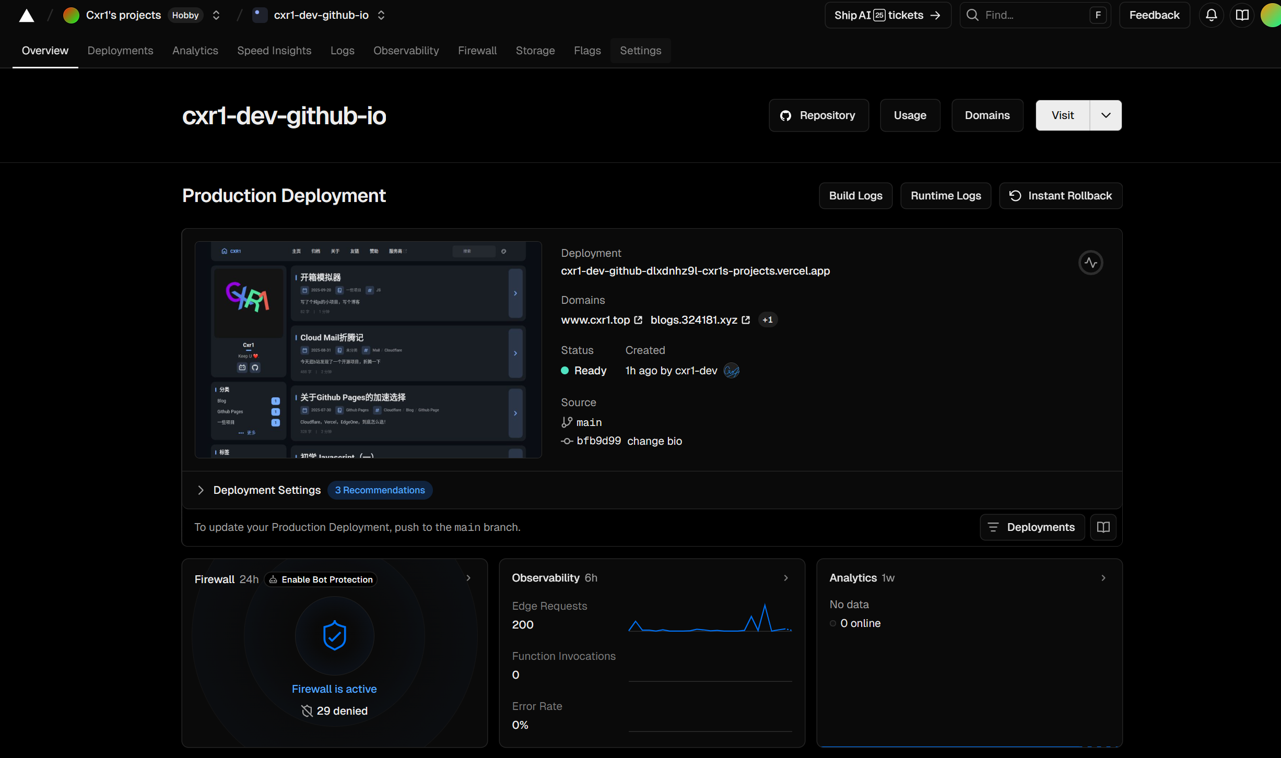Open the blogs.324181.xyz external link icon

[x=746, y=320]
